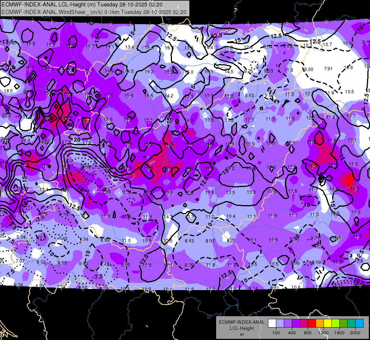Click the wind shear value 8.22
Viewport: 370px width, 340px height.
231,240
